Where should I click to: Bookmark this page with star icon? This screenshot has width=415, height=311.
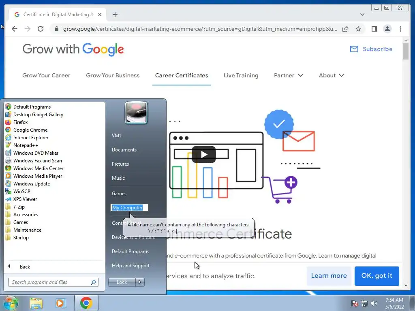pos(358,29)
